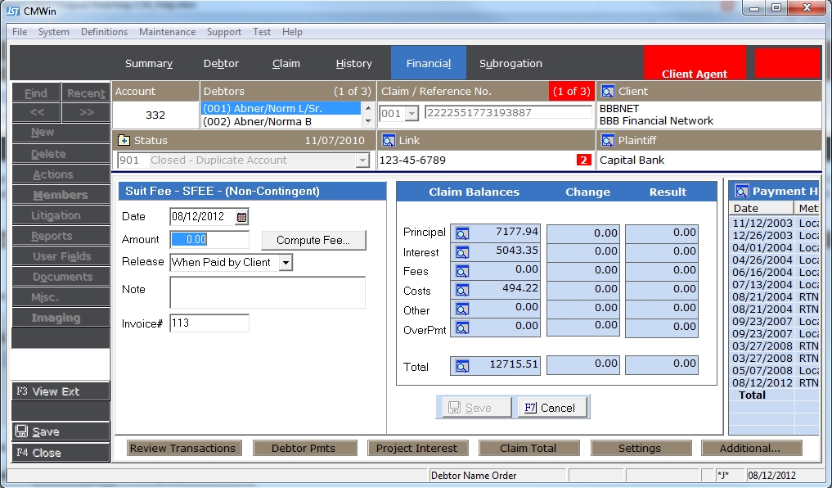
Task: Open the Status dropdown 'Closed - Duplicate Account'
Action: point(362,160)
